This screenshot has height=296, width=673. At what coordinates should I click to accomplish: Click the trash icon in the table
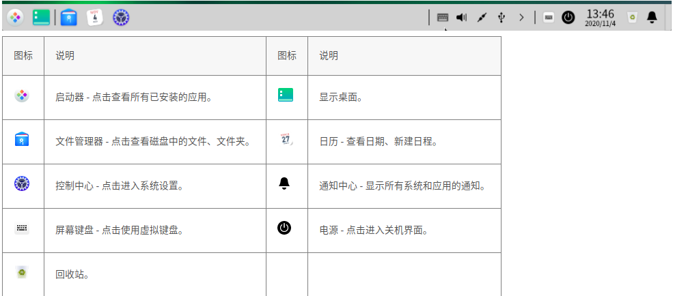(22, 272)
